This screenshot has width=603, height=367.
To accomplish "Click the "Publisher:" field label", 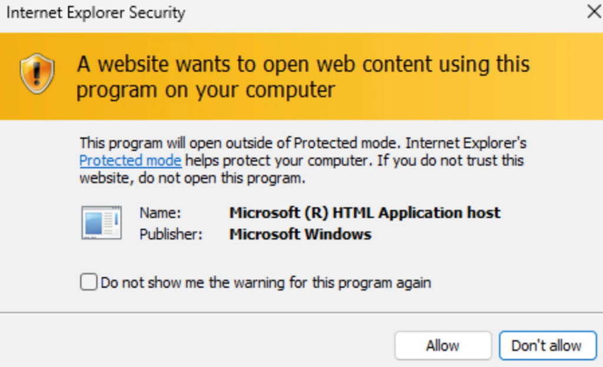I will (x=171, y=234).
